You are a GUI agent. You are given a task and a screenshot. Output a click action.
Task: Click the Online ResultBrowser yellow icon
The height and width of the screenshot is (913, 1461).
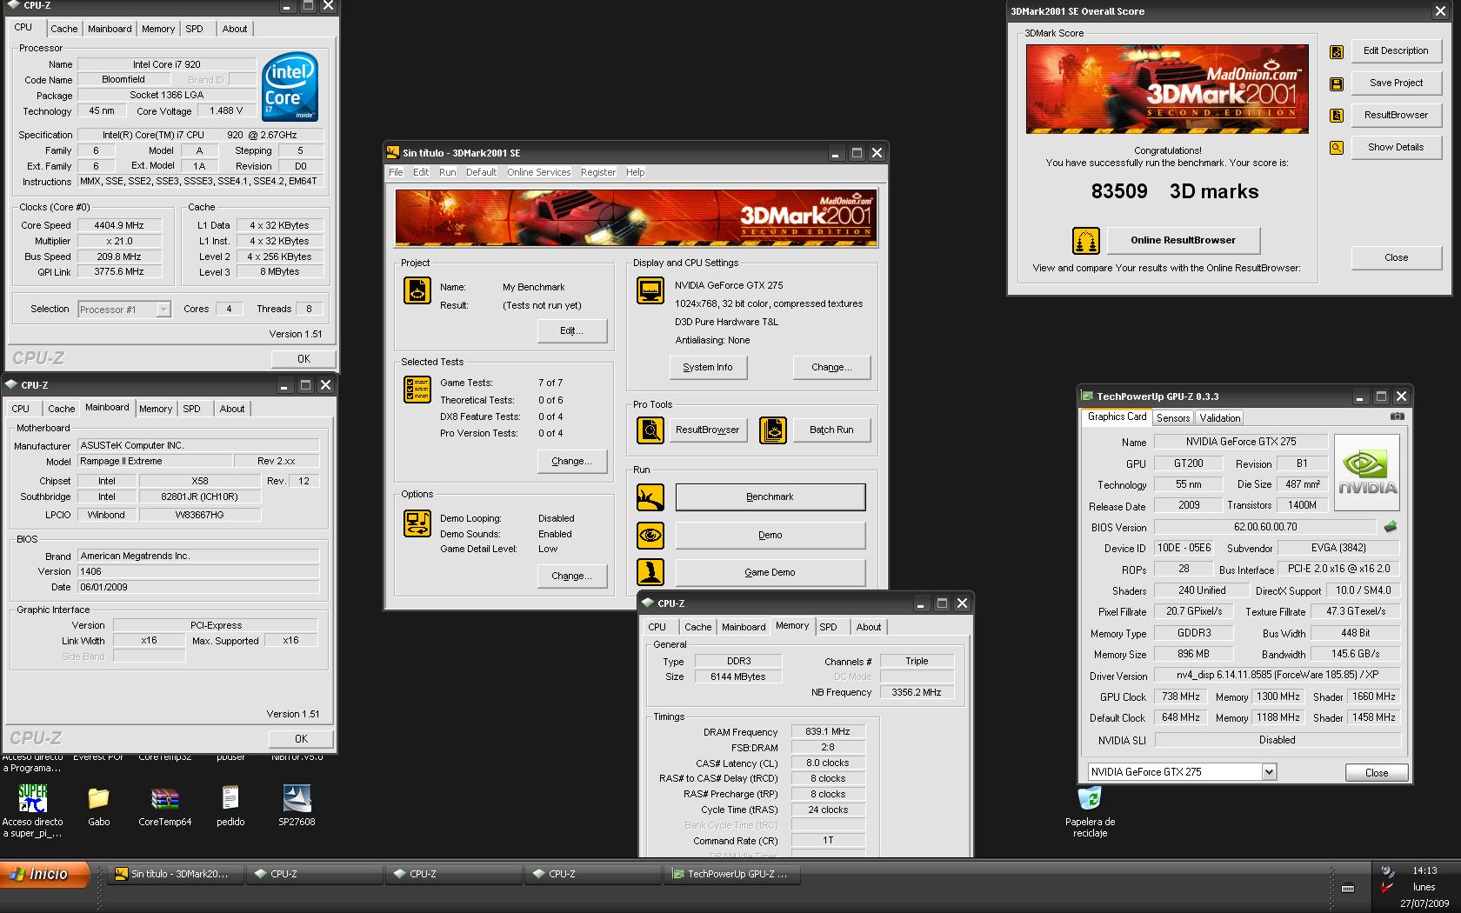1085,241
